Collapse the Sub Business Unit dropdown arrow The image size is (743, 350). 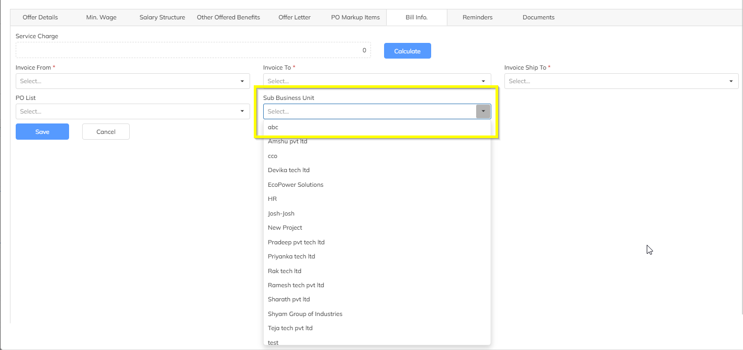[x=483, y=111]
